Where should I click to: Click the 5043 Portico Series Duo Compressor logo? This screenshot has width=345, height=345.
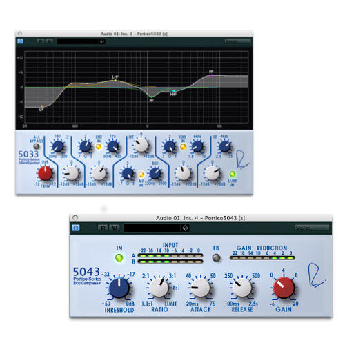pyautogui.click(x=87, y=276)
